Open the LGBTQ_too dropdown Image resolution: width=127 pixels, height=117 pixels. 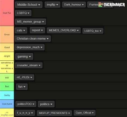pyautogui.click(x=93, y=31)
